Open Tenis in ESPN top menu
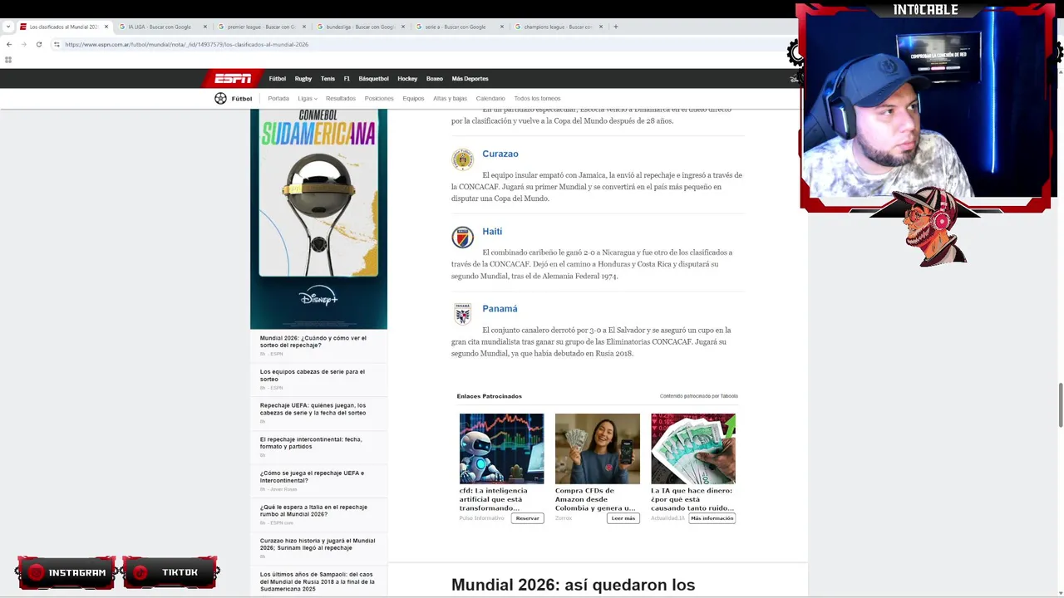 click(x=328, y=79)
